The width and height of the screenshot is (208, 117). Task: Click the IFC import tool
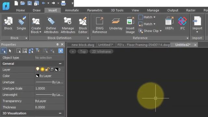coord(182,23)
